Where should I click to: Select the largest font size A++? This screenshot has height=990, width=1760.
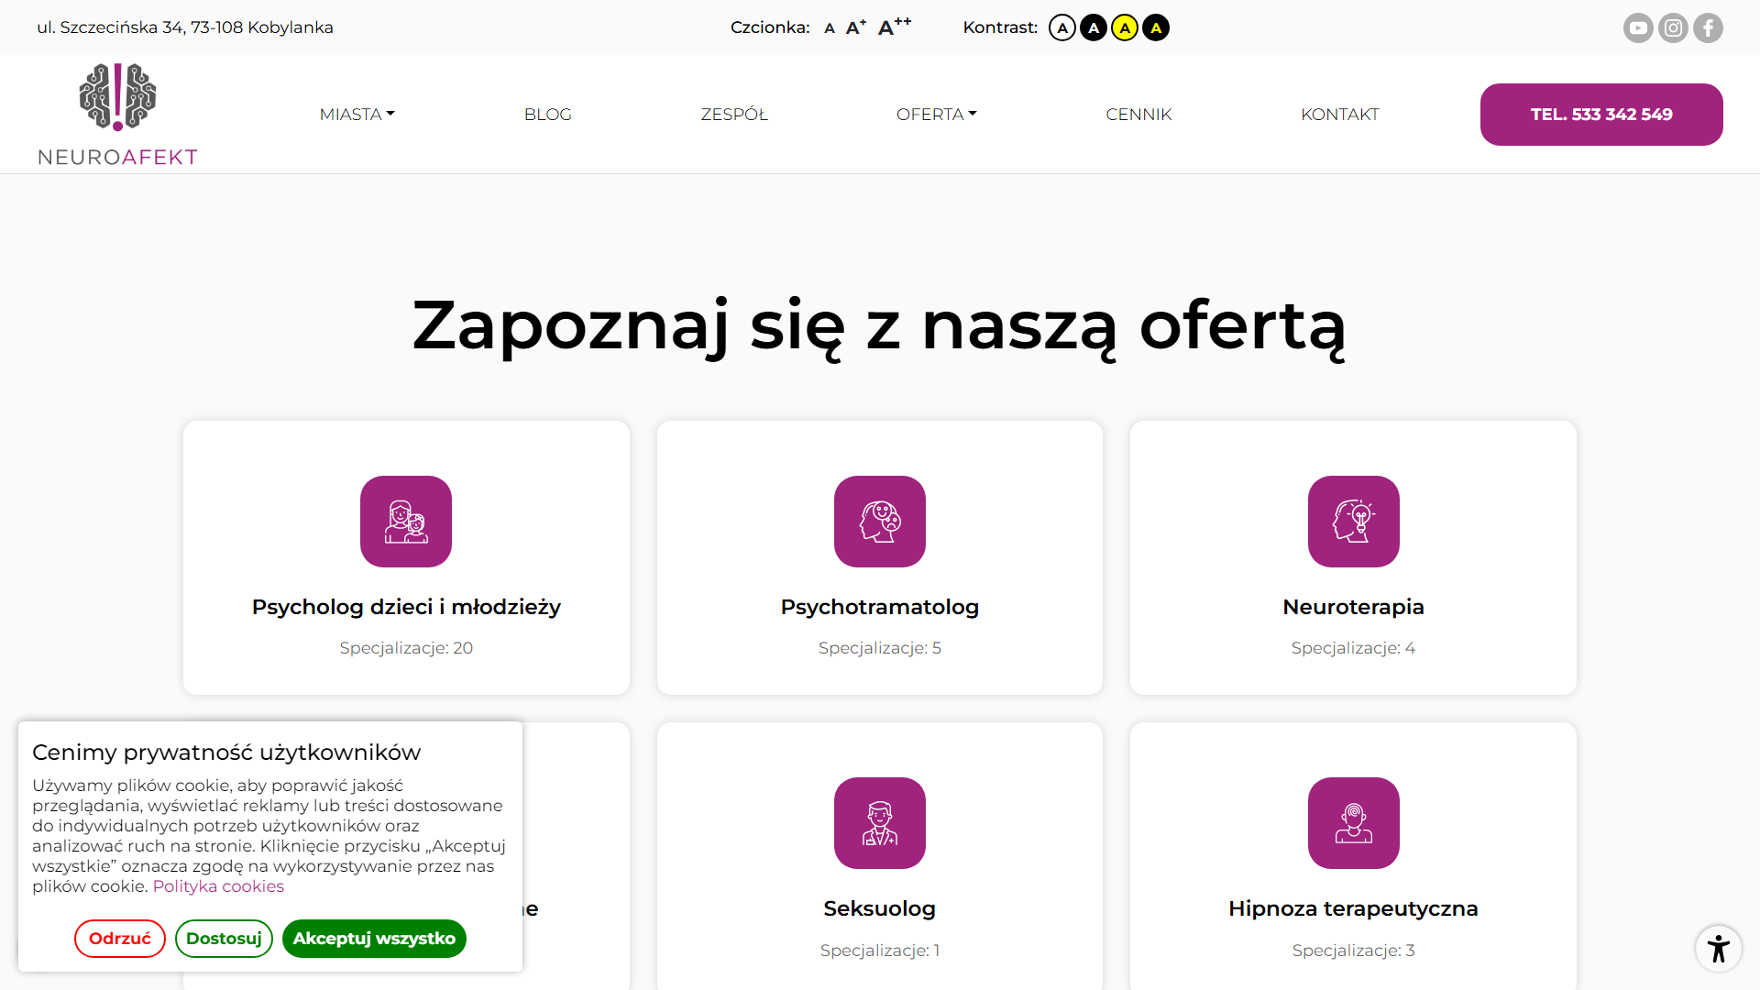[894, 27]
